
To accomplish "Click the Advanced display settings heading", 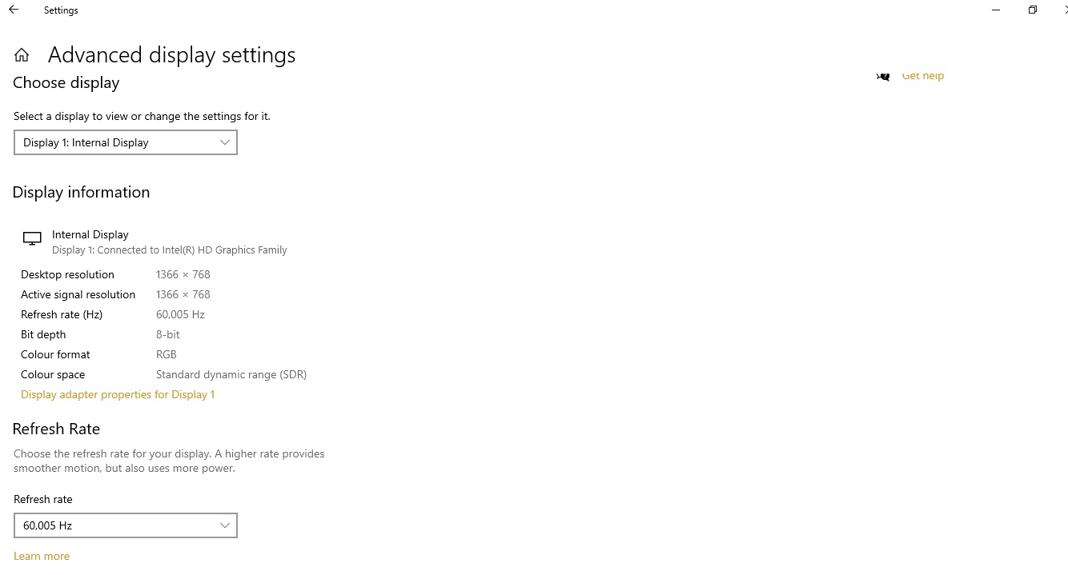I will (171, 55).
